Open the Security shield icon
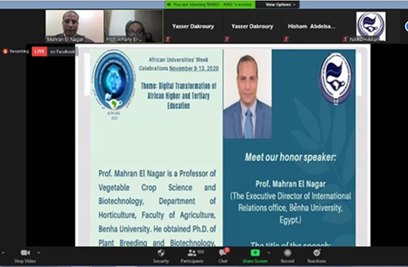The width and height of the screenshot is (408, 267). coord(161,253)
